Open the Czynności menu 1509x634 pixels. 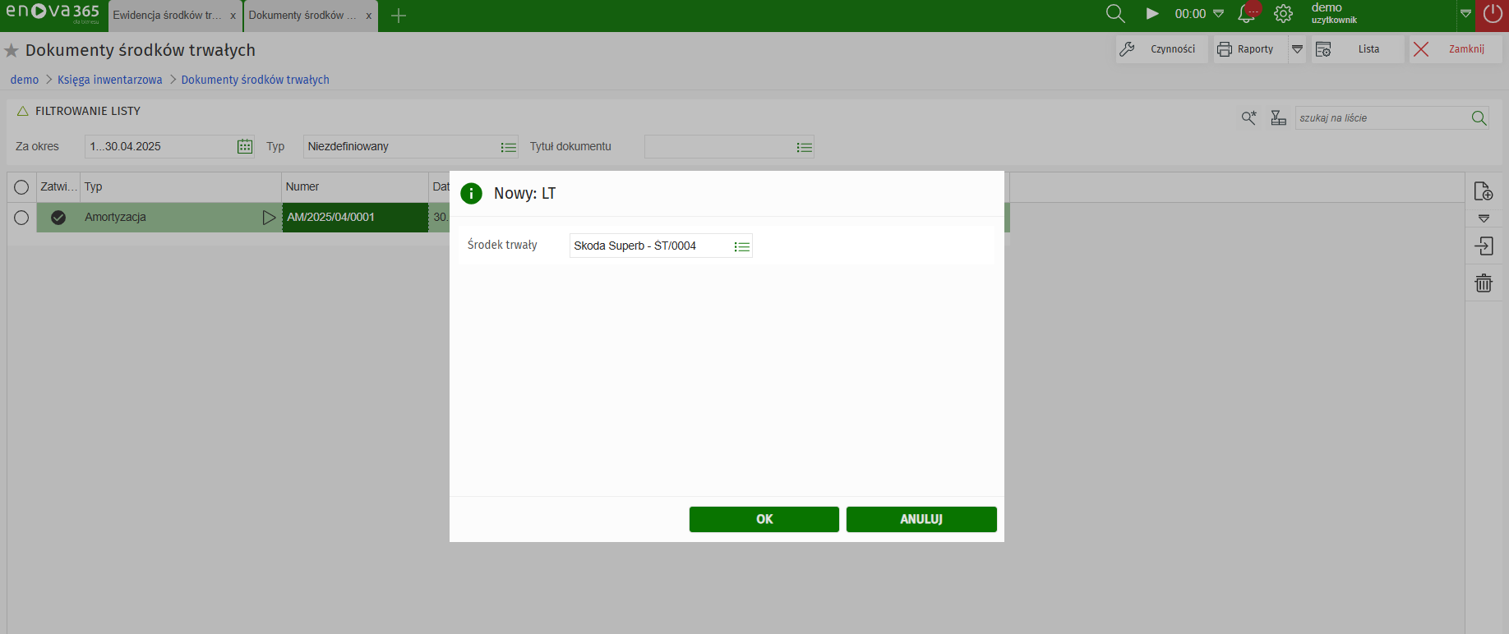pyautogui.click(x=1161, y=49)
